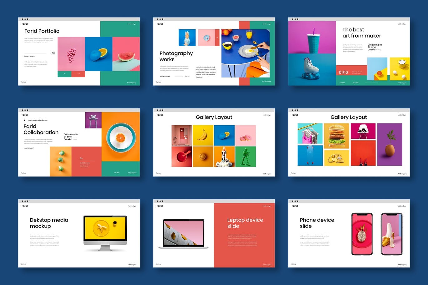The width and height of the screenshot is (428, 285).
Task: Open the green toy soldier gallery image
Action: click(246, 157)
